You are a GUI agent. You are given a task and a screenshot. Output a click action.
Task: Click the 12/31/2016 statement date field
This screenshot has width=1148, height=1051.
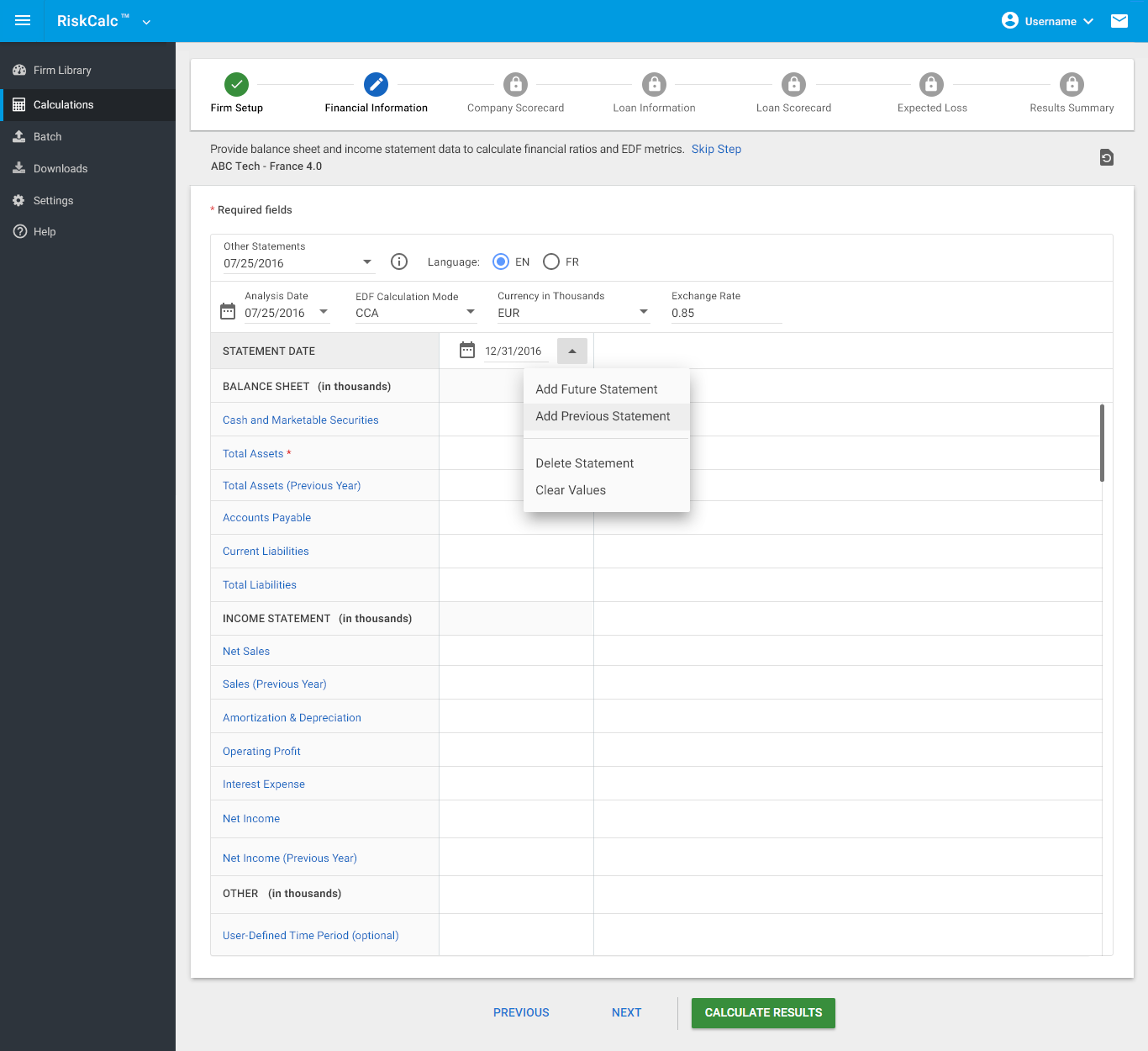[x=515, y=351]
